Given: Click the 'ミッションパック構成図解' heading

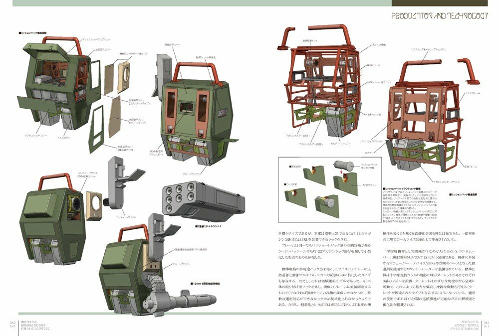Looking at the screenshot, I should pos(33,32).
